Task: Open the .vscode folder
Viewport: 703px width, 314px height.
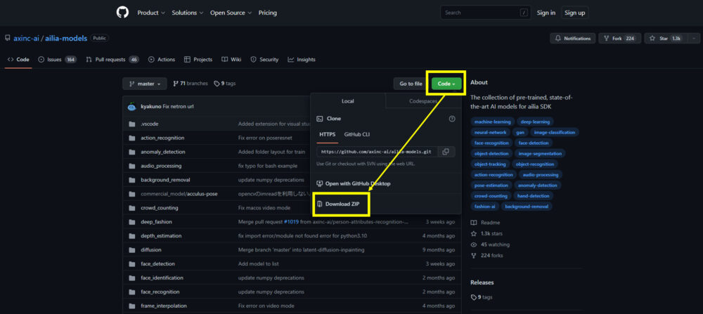Action: click(x=149, y=124)
